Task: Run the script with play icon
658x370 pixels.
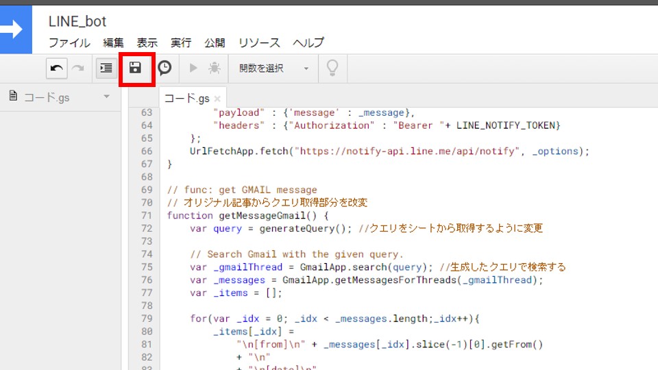Action: (193, 68)
